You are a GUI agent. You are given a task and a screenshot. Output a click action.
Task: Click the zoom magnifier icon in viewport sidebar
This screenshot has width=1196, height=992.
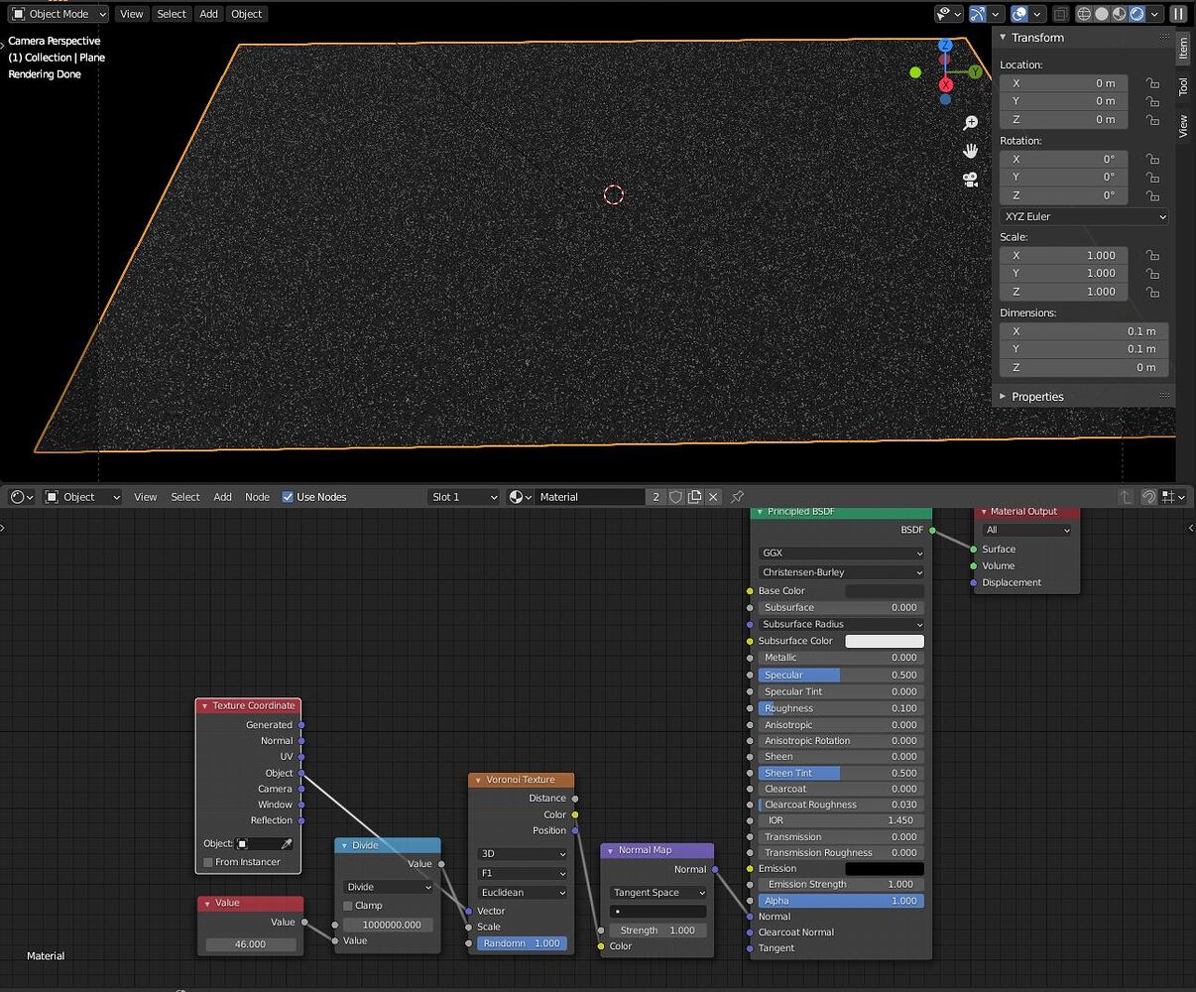(x=970, y=122)
